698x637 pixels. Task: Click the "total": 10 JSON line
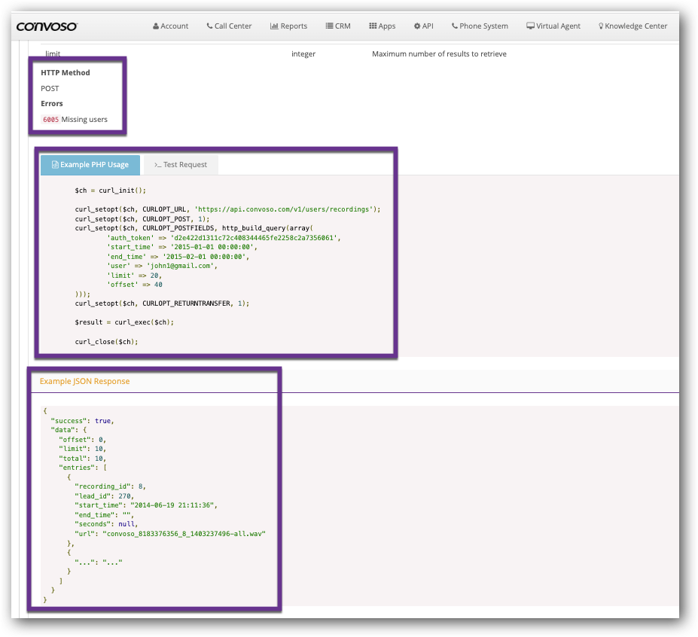(83, 459)
